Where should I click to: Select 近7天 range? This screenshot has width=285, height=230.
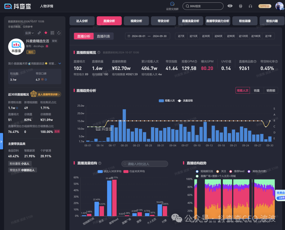181,36
